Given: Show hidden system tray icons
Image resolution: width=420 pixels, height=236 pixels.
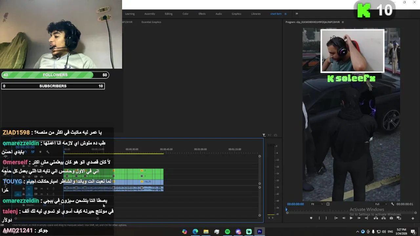Looking at the screenshot, I should pyautogui.click(x=357, y=231).
